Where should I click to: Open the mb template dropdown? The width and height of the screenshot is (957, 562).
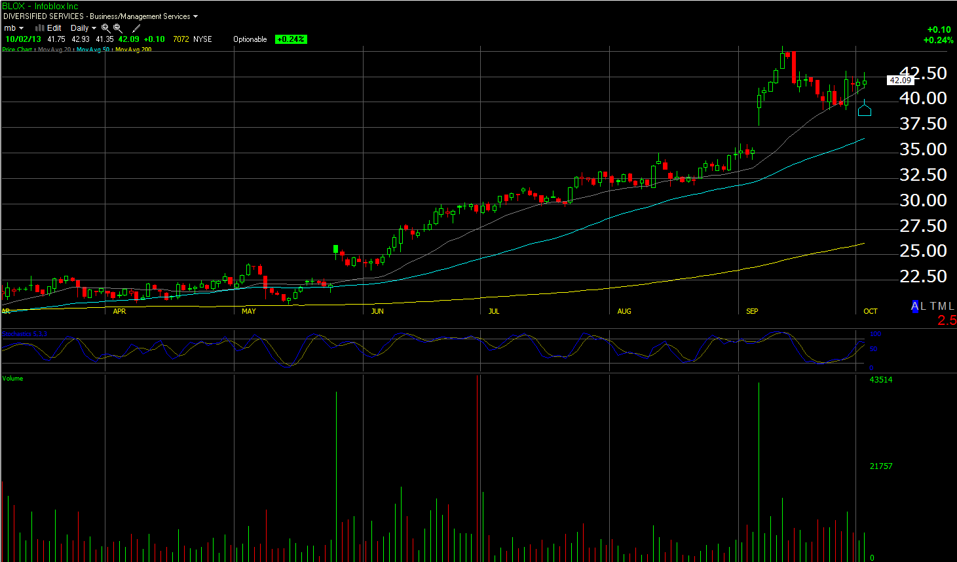pyautogui.click(x=13, y=28)
